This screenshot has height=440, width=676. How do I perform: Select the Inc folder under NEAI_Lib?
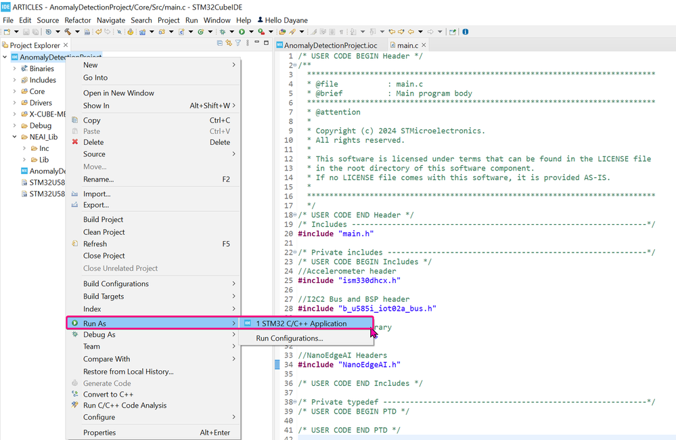pyautogui.click(x=43, y=148)
